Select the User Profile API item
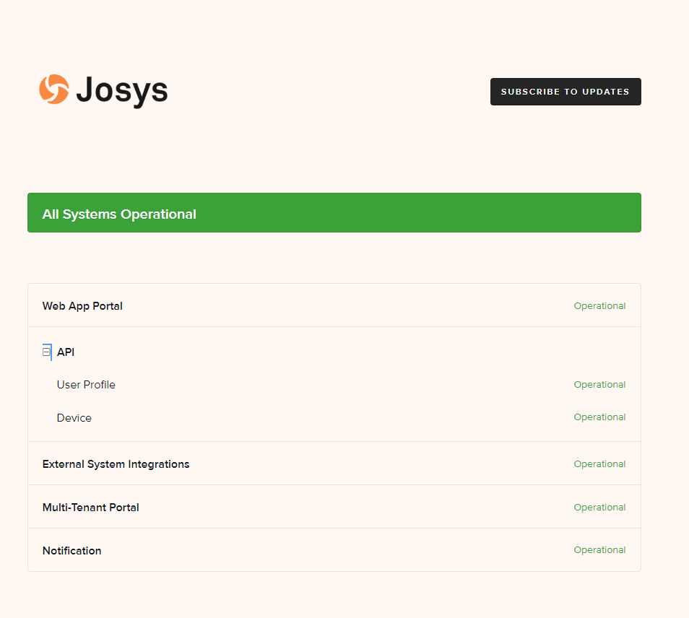The height and width of the screenshot is (618, 689). [86, 385]
